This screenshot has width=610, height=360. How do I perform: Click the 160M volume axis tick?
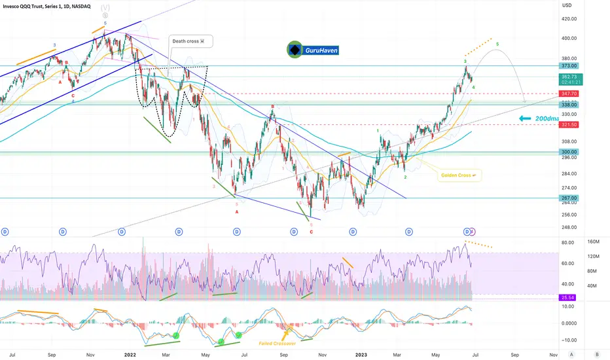coord(593,242)
